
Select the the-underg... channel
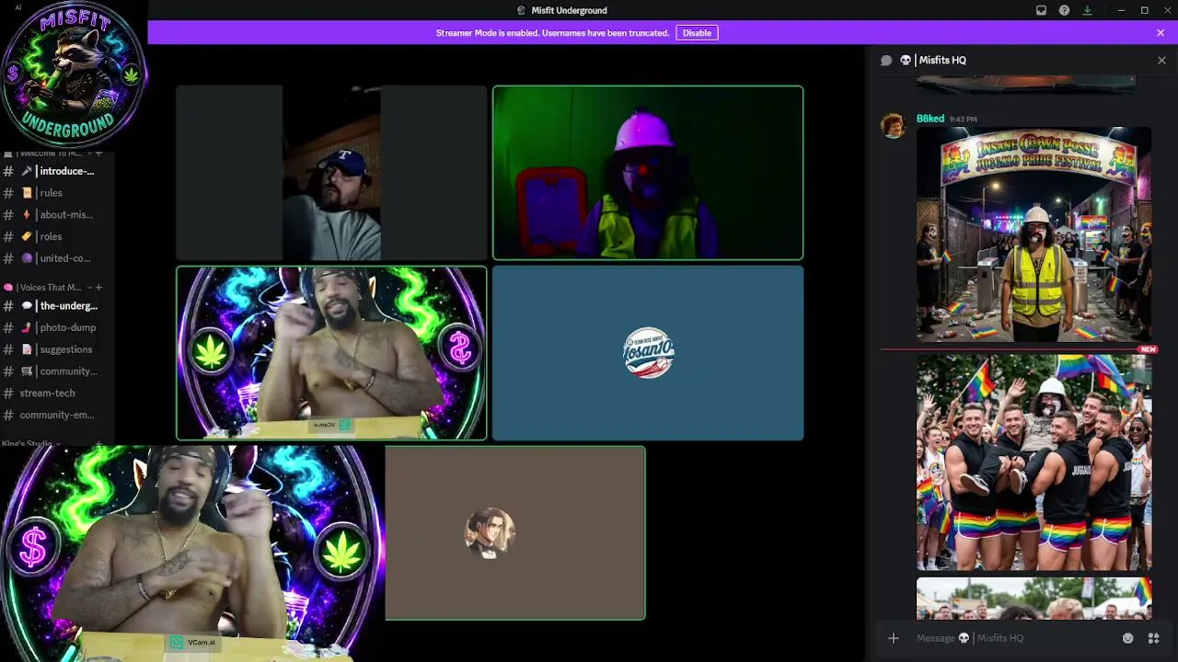[57, 306]
